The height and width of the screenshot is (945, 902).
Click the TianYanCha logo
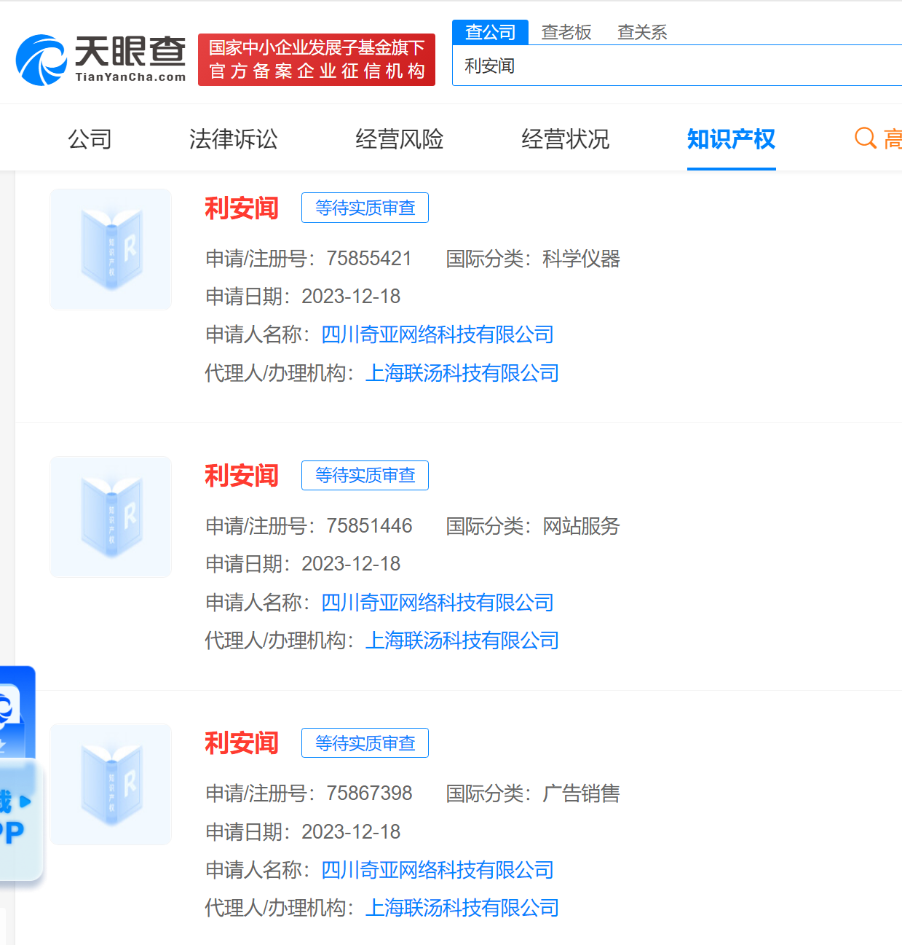pyautogui.click(x=101, y=59)
